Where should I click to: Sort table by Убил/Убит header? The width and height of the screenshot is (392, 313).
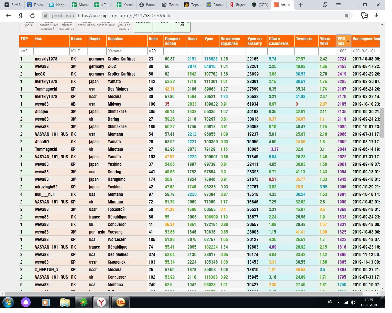coord(327,41)
